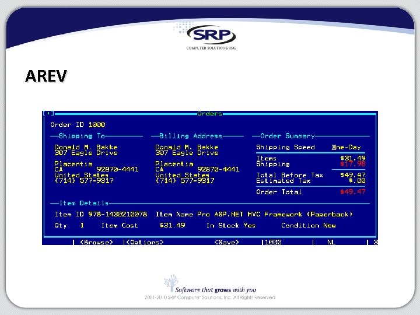Select the Item ID 978-1430210078 field
The height and width of the screenshot is (315, 420).
click(x=118, y=214)
